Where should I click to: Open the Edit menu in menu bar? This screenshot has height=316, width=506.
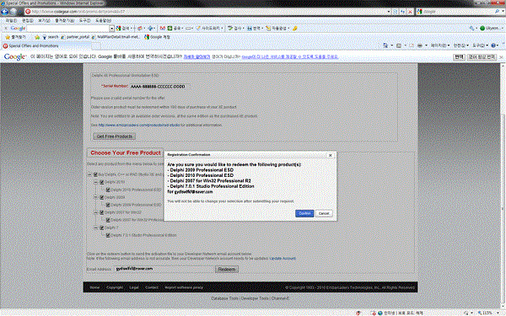coord(28,20)
